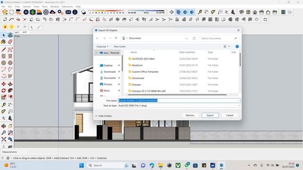Expand the File name history dropdown
Viewport: 303px width, 170px height.
pyautogui.click(x=239, y=101)
